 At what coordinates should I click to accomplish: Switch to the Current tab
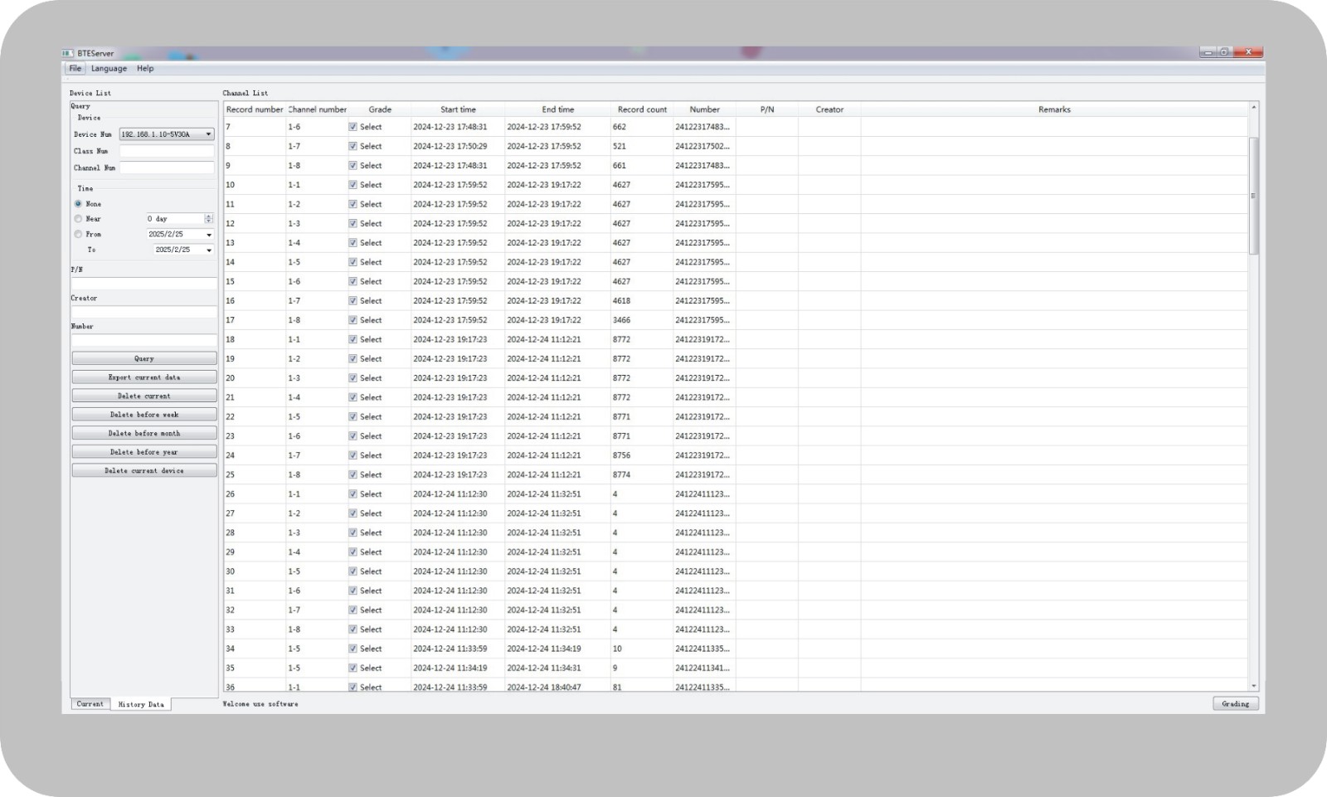click(x=90, y=704)
